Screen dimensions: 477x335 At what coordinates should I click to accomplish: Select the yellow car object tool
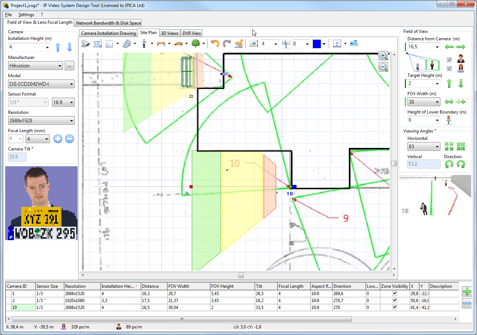(x=178, y=44)
